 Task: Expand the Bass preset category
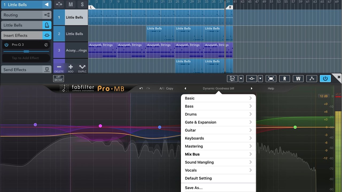click(x=218, y=106)
